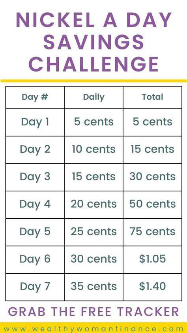Click the Day 1 row label
The height and width of the screenshot is (333, 187).
click(35, 122)
